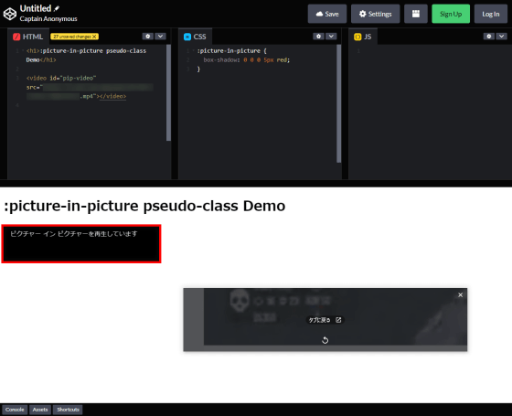Change the editor layout view button

(416, 14)
